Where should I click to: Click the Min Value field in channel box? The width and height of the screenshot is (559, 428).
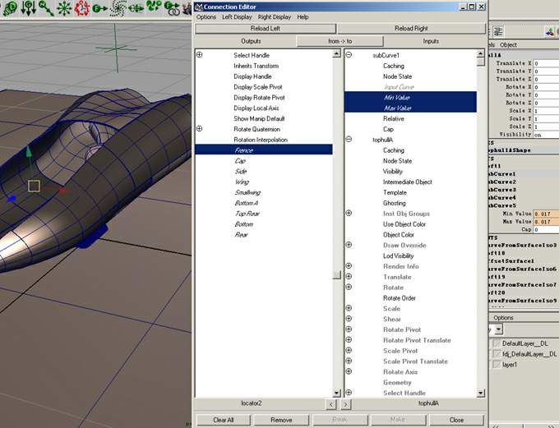tap(546, 214)
